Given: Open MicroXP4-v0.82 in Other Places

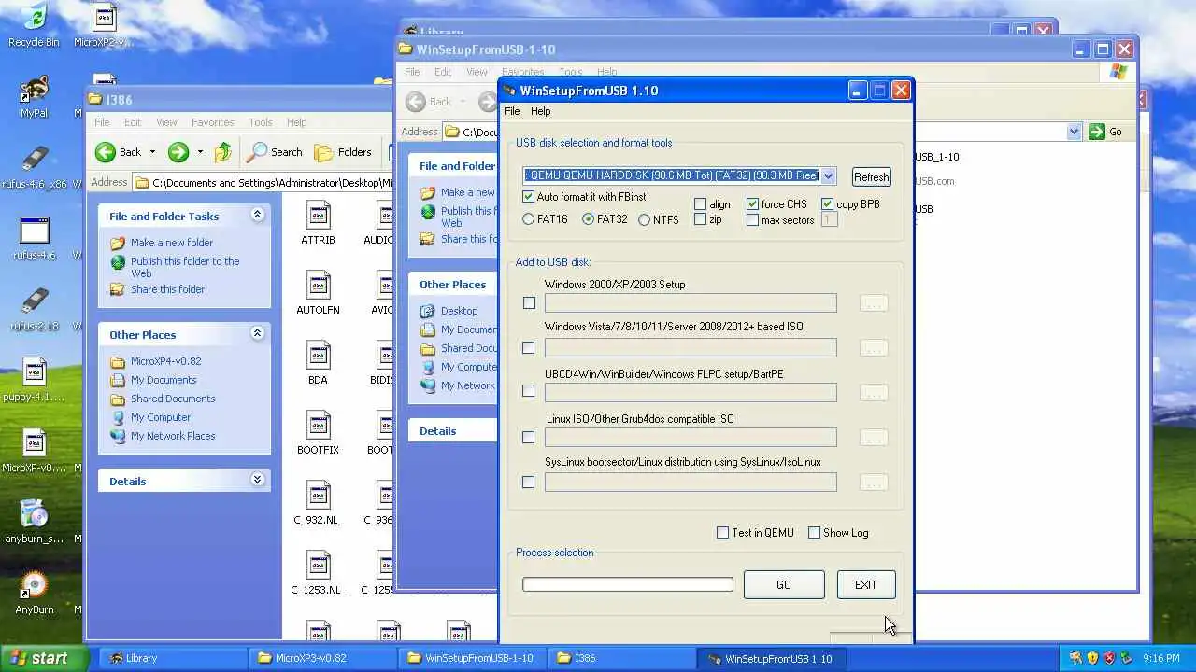Looking at the screenshot, I should [165, 361].
